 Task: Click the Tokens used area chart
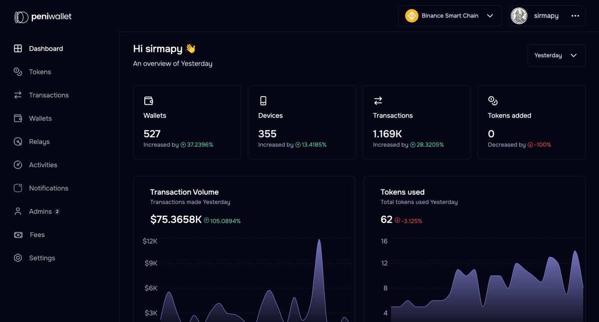tap(487, 280)
